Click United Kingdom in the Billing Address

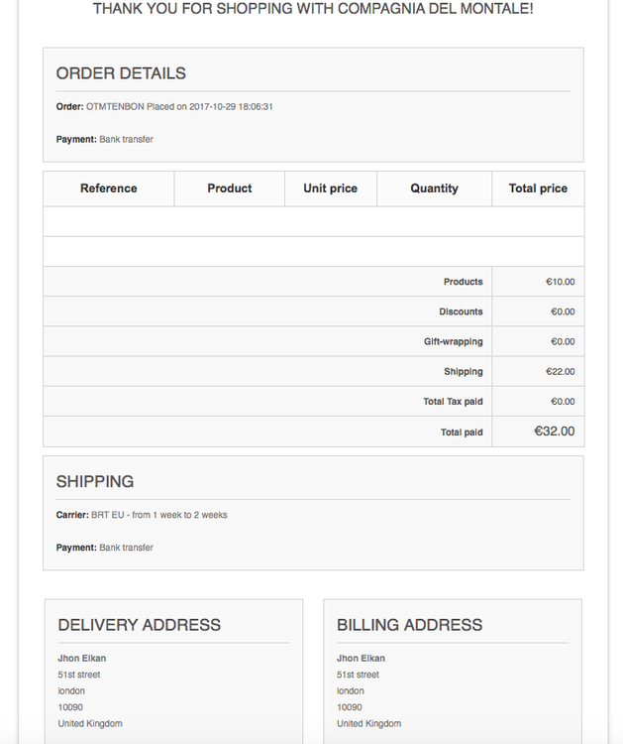[368, 723]
